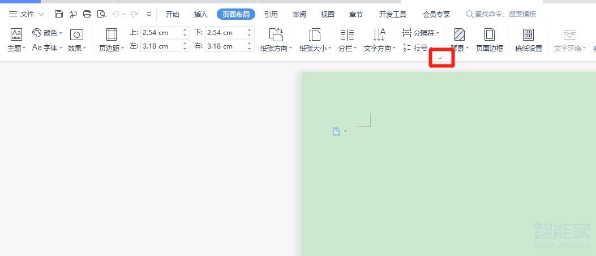Click the Save icon in quick access toolbar
The image size is (596, 256).
coord(59,14)
